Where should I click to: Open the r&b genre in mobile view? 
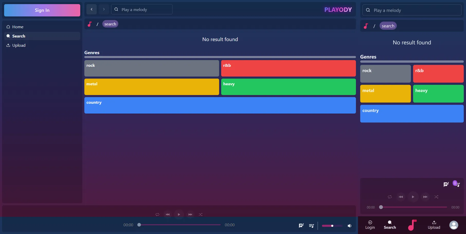438,74
